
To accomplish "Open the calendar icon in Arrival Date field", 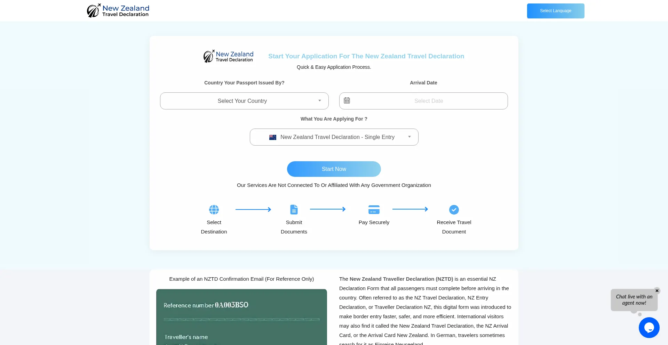I will coord(347,100).
